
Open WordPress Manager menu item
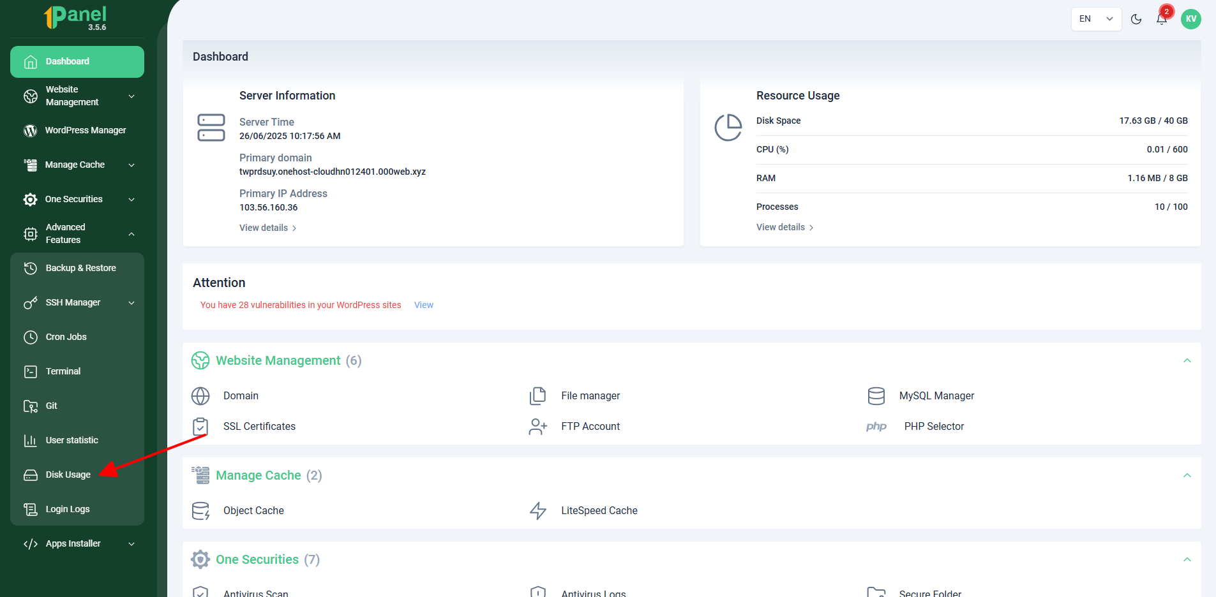click(77, 131)
